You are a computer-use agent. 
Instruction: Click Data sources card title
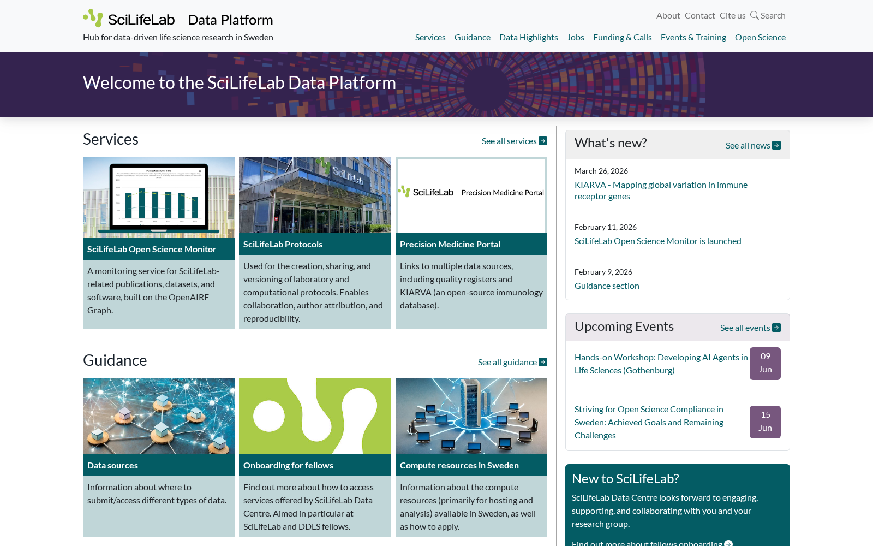point(112,465)
